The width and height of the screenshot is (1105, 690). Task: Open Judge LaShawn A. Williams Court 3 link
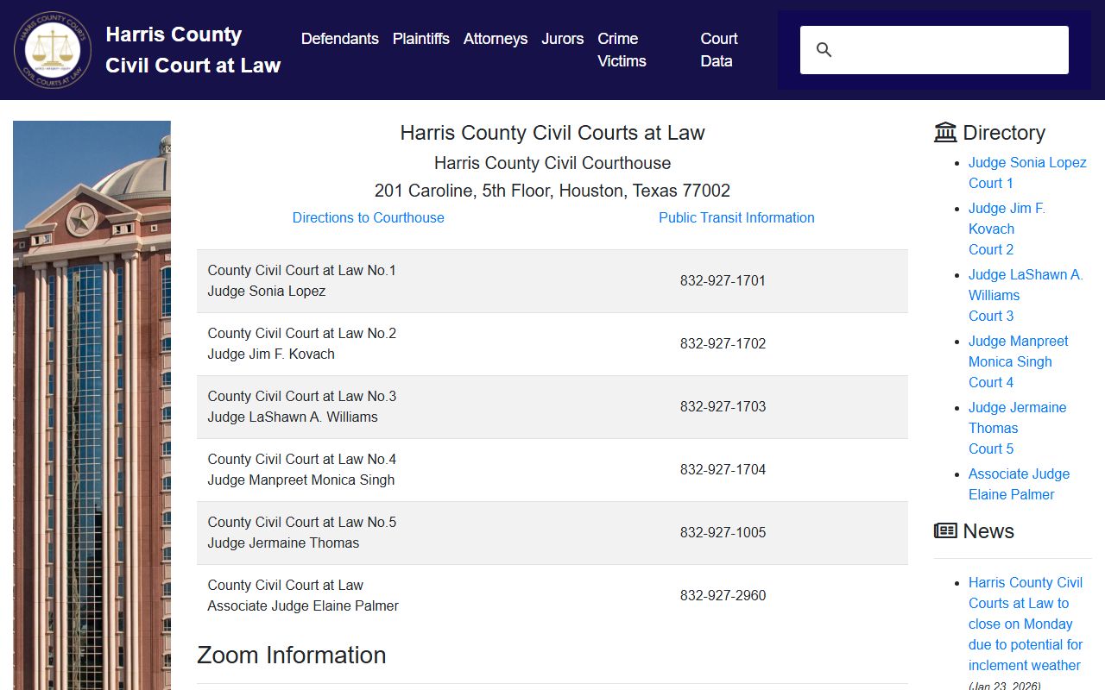point(1026,295)
